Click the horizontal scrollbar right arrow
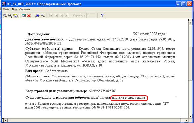This screenshot has width=194, height=123. (186, 120)
